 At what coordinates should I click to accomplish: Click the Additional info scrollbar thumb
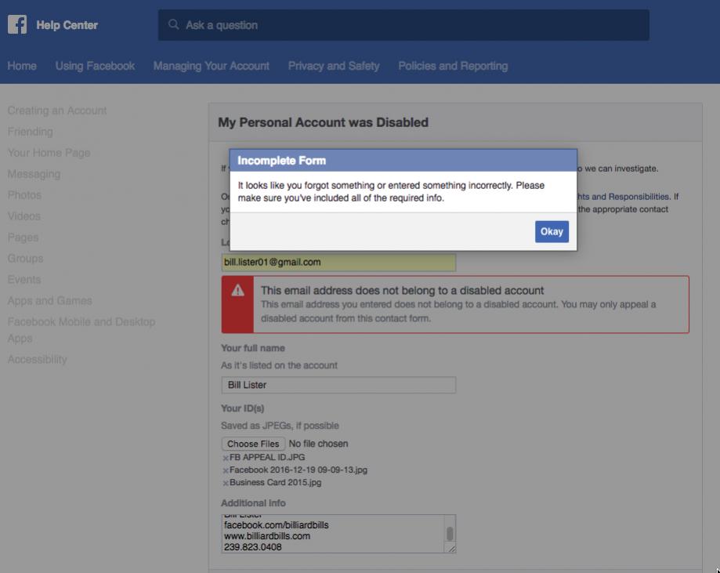point(450,534)
